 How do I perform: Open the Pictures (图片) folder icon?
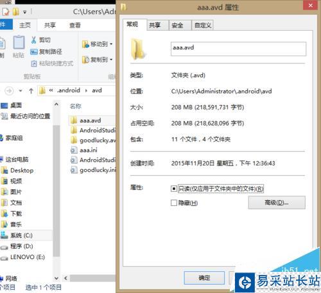(4, 192)
